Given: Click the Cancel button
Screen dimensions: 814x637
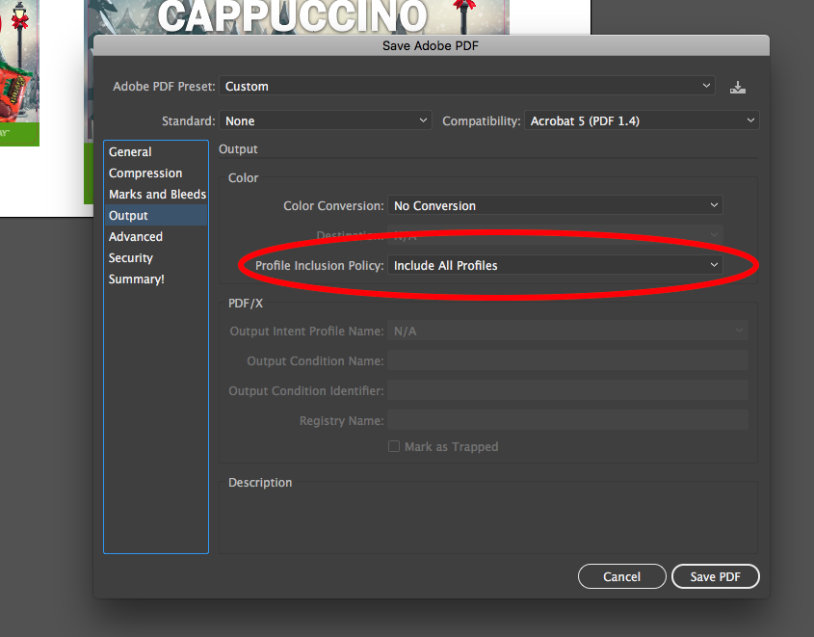Looking at the screenshot, I should [x=622, y=576].
